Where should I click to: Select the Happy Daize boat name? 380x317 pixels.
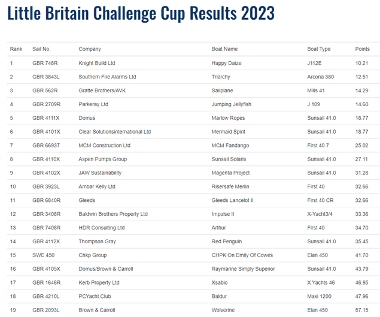tap(226, 63)
